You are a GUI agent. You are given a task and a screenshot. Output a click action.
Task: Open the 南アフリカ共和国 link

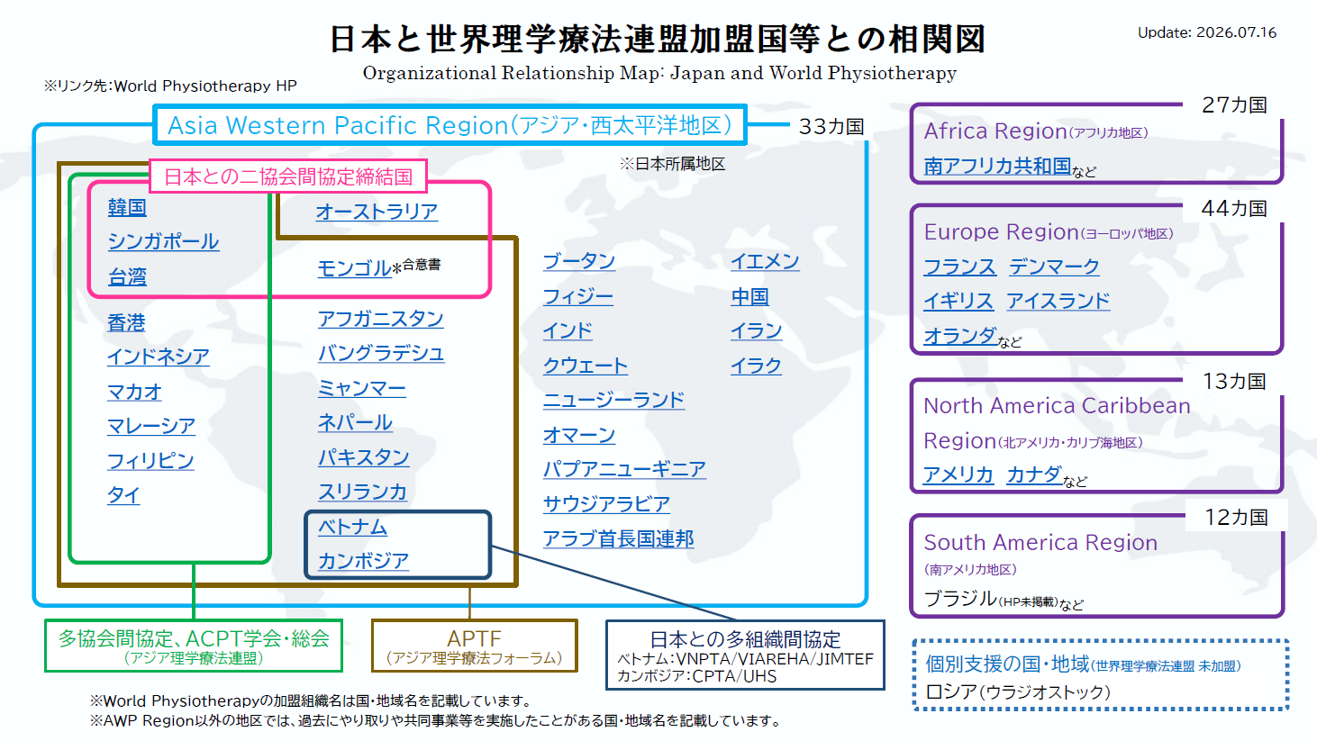coord(997,166)
